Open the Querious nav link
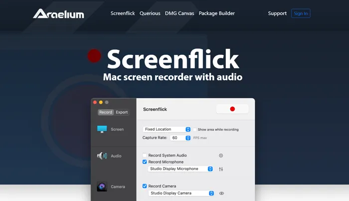Image resolution: width=349 pixels, height=201 pixels. point(150,13)
